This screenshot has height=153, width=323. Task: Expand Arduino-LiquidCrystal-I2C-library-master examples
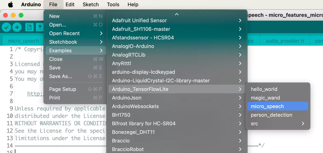pyautogui.click(x=177, y=81)
